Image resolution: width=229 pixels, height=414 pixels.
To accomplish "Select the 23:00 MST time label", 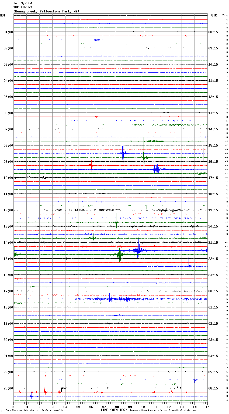I will pos(8,388).
